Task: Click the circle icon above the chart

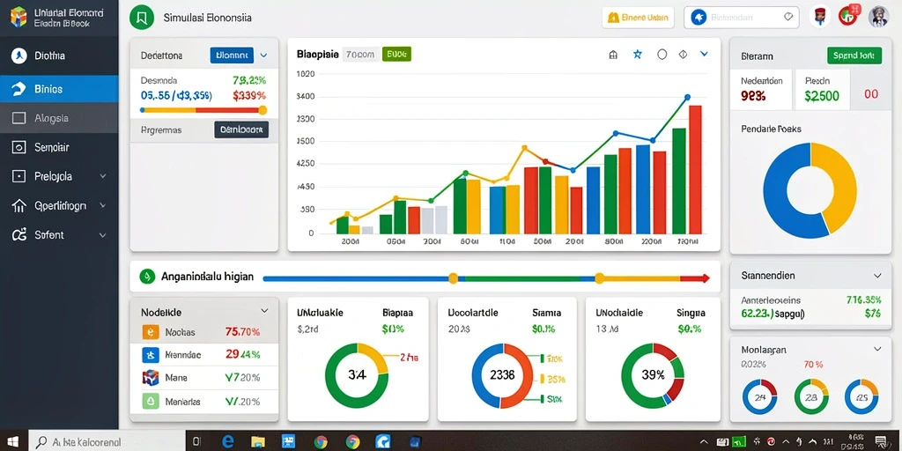Action: click(662, 55)
